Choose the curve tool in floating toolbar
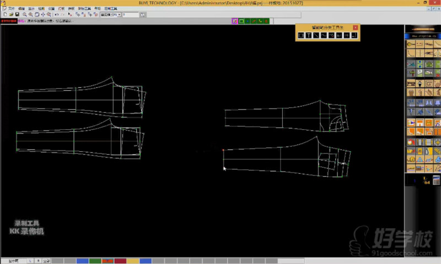The image size is (441, 264). tap(324, 36)
